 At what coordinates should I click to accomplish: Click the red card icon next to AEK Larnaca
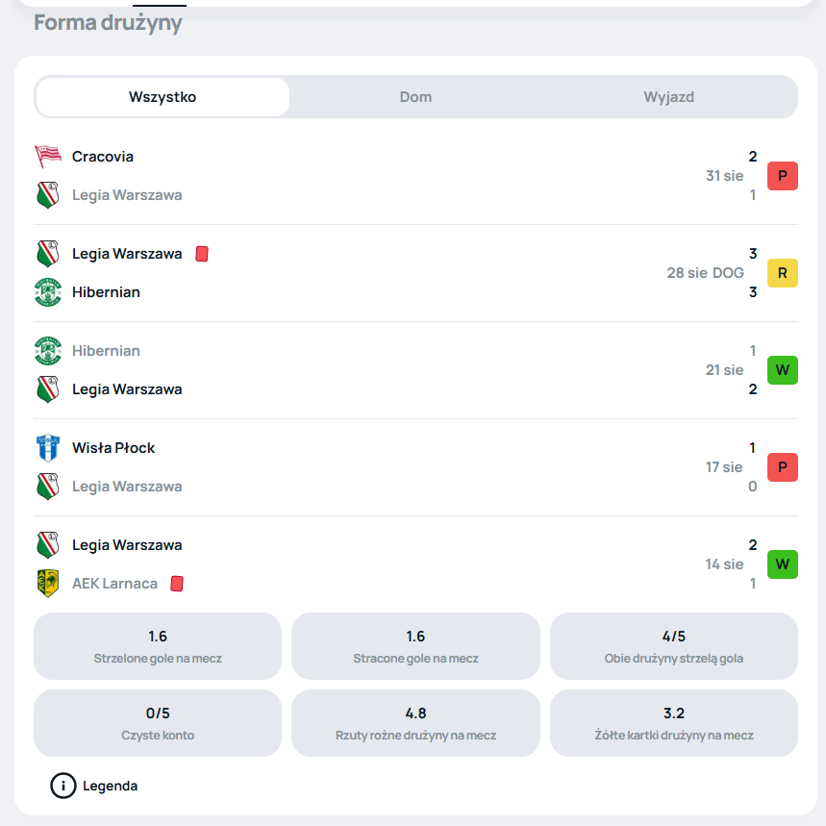(x=177, y=584)
